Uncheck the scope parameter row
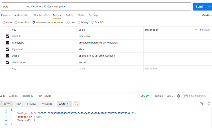 click(x=7, y=56)
